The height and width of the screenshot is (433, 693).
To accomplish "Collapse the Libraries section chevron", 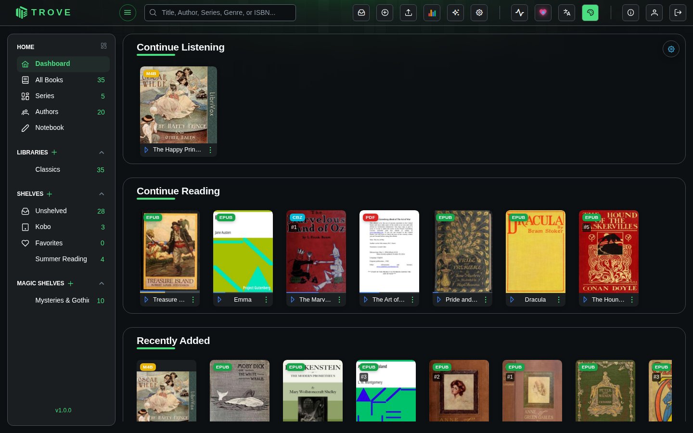I will click(102, 153).
